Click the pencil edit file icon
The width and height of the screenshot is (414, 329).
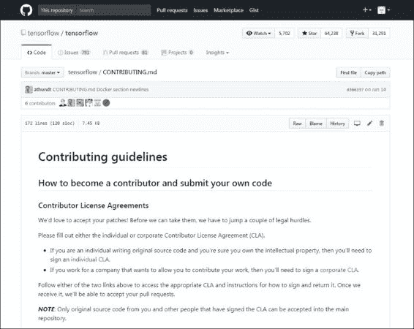[x=369, y=124]
